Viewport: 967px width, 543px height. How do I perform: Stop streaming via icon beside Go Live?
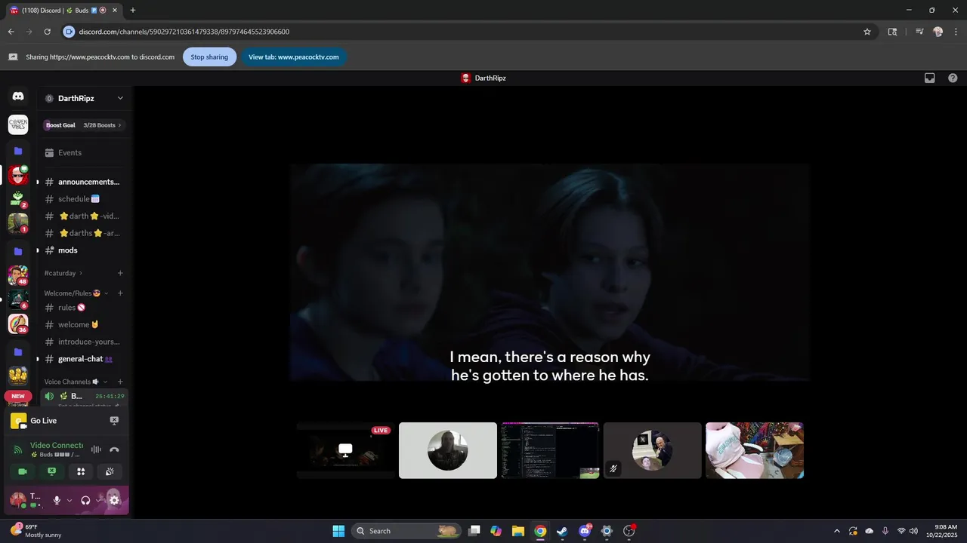point(114,421)
